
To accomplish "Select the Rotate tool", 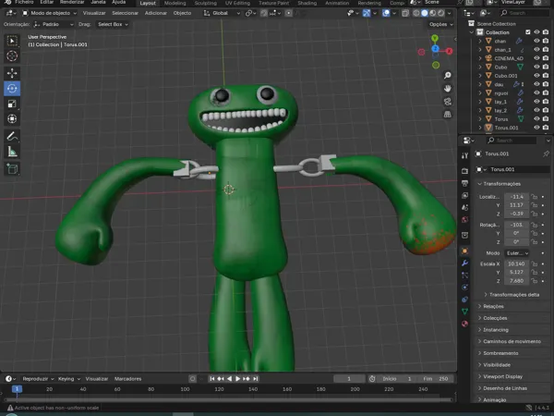I will tap(12, 89).
